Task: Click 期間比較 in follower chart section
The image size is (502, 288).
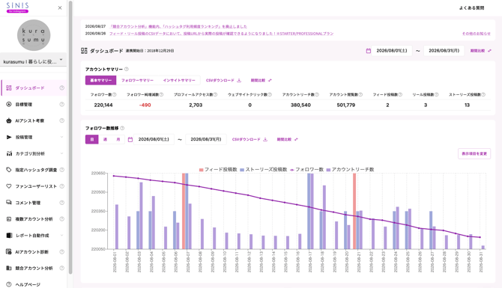Action: click(288, 139)
